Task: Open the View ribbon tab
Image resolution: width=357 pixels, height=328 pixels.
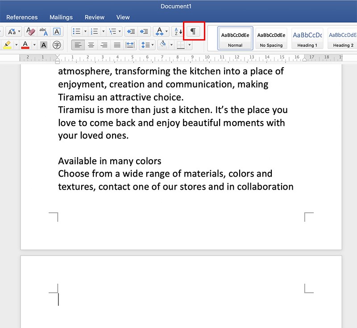Action: point(123,17)
